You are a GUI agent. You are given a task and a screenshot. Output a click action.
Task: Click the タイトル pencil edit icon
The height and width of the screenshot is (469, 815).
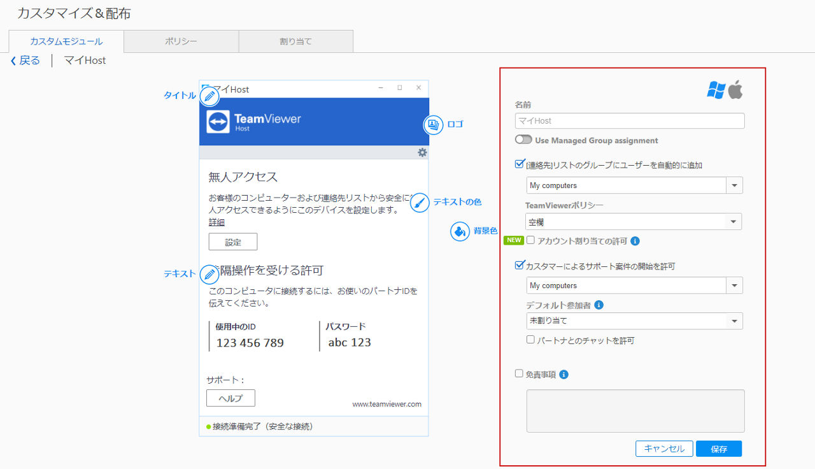209,96
